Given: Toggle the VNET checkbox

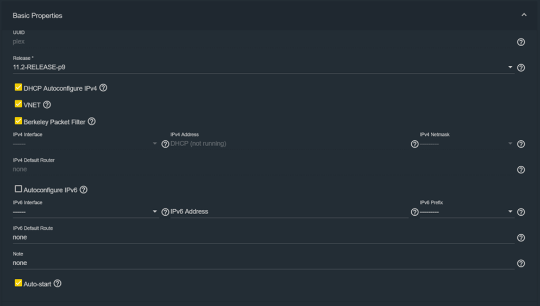Looking at the screenshot, I should 18,104.
